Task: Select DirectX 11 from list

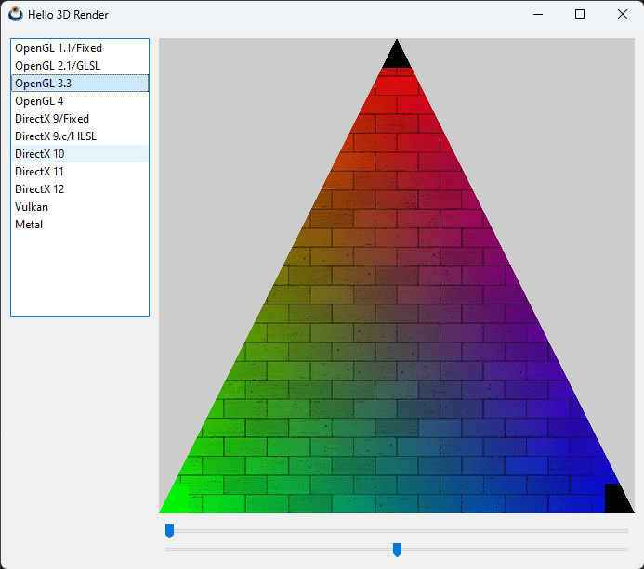Action: 40,172
